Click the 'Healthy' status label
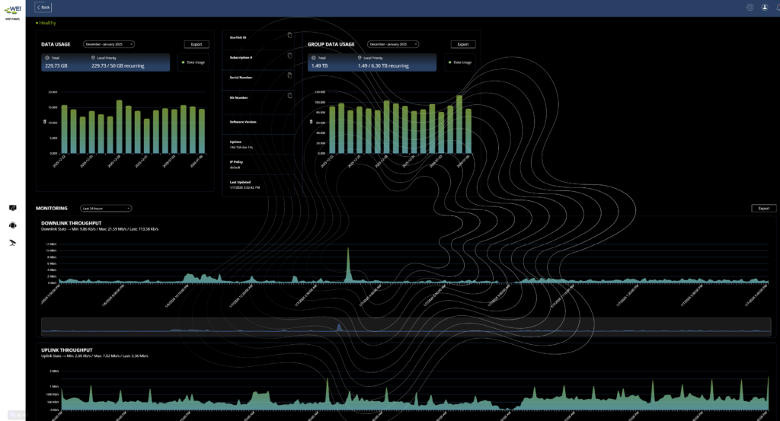 point(46,23)
